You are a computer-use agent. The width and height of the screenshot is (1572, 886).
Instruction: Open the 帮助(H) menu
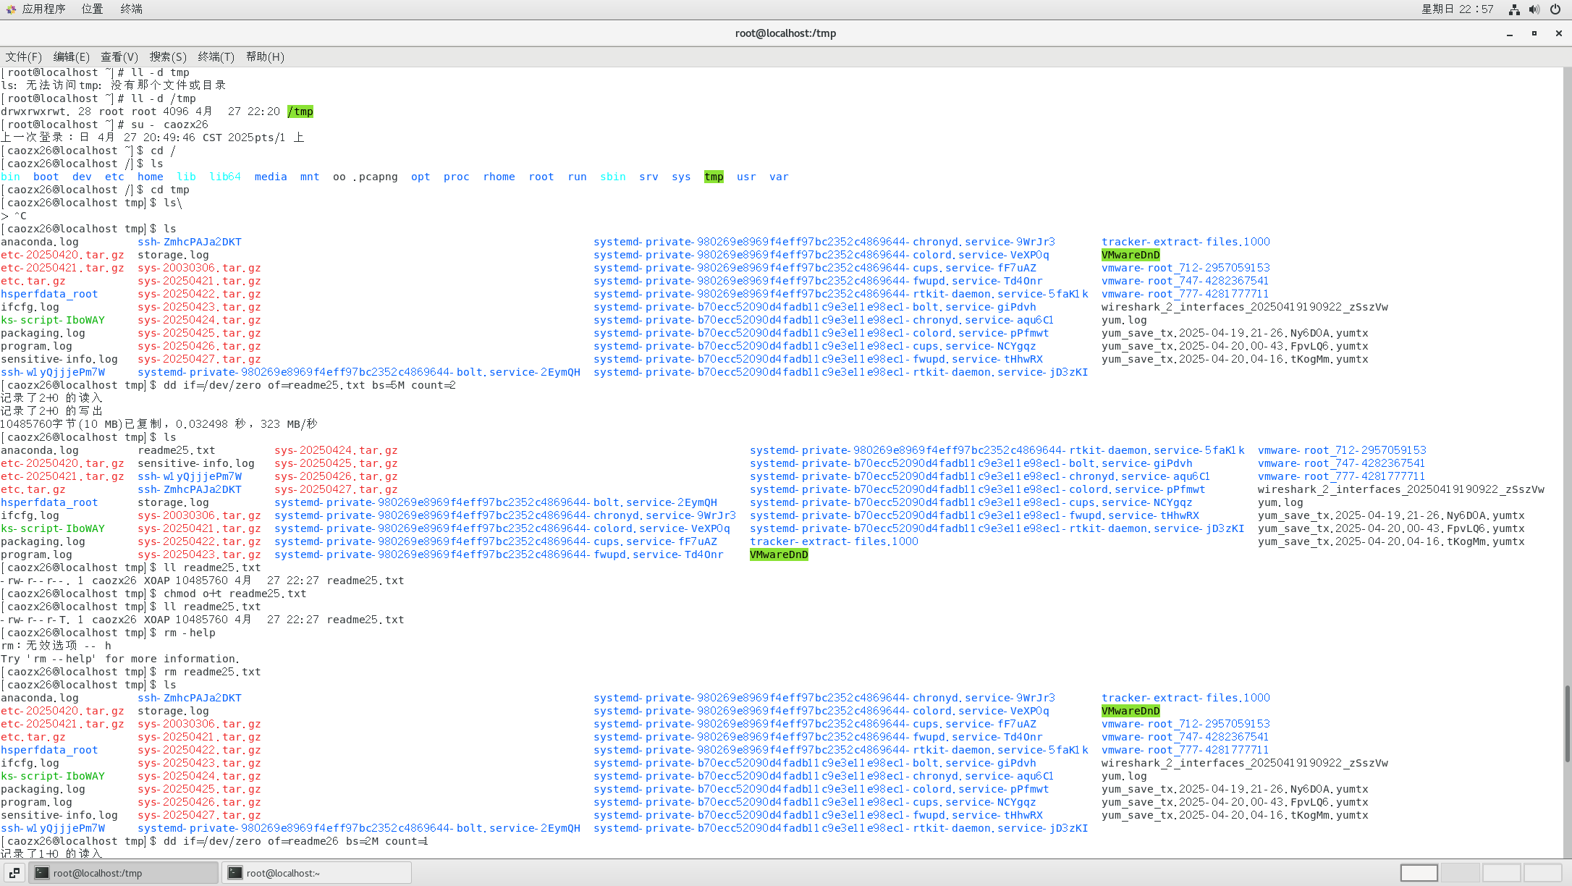point(265,56)
